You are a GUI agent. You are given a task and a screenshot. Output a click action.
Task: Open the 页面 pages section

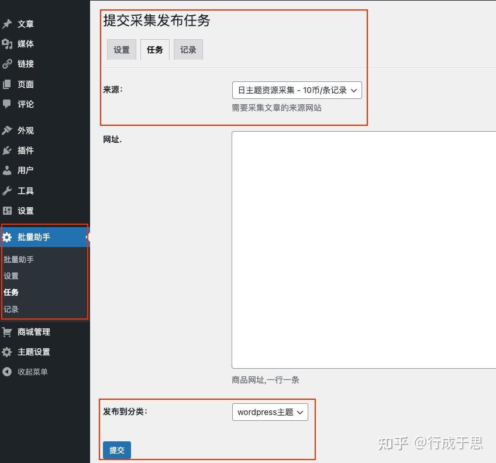click(x=26, y=84)
